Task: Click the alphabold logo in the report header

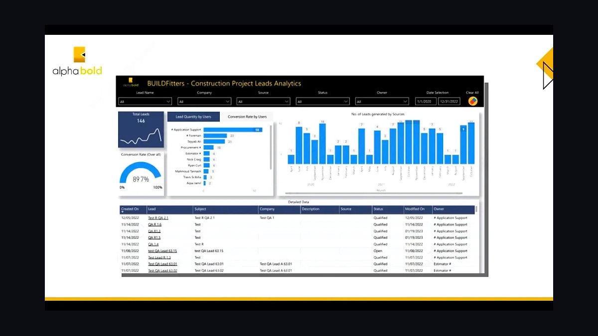Action: click(x=130, y=83)
